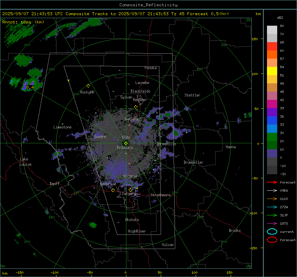Screen dimensions: 297x277
Task: Click the Innisfail town label
Action: point(133,119)
